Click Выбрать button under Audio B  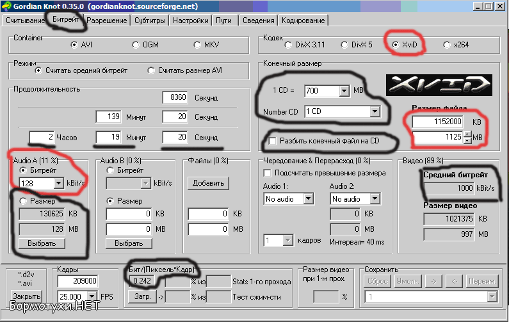[129, 243]
